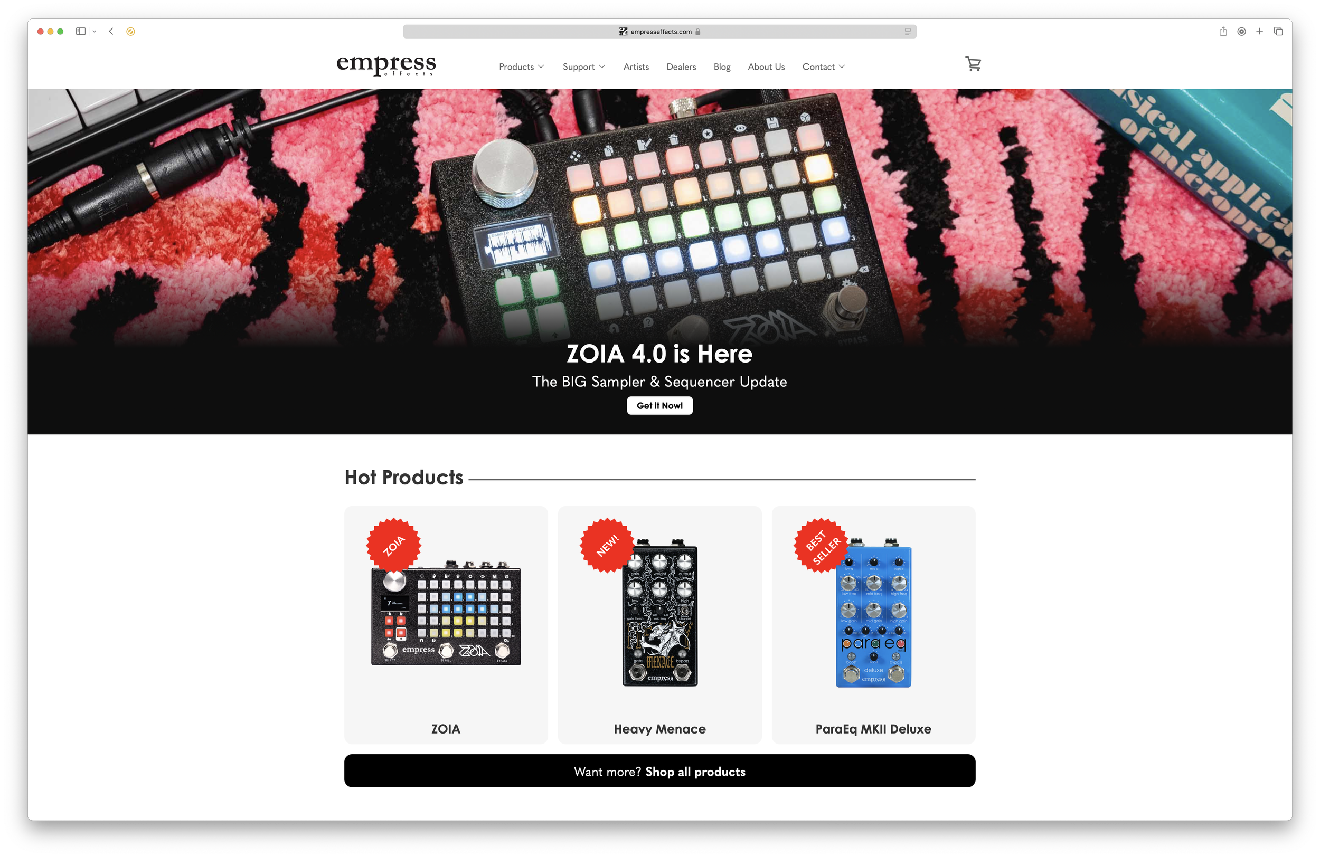Viewport: 1320px width, 857px height.
Task: Click the Safari share icon
Action: 1223,32
